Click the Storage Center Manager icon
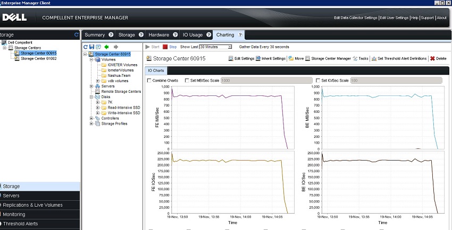The width and height of the screenshot is (452, 230). point(307,58)
